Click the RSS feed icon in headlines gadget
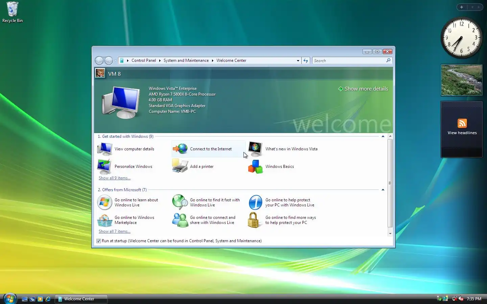This screenshot has height=304, width=487. (x=462, y=123)
